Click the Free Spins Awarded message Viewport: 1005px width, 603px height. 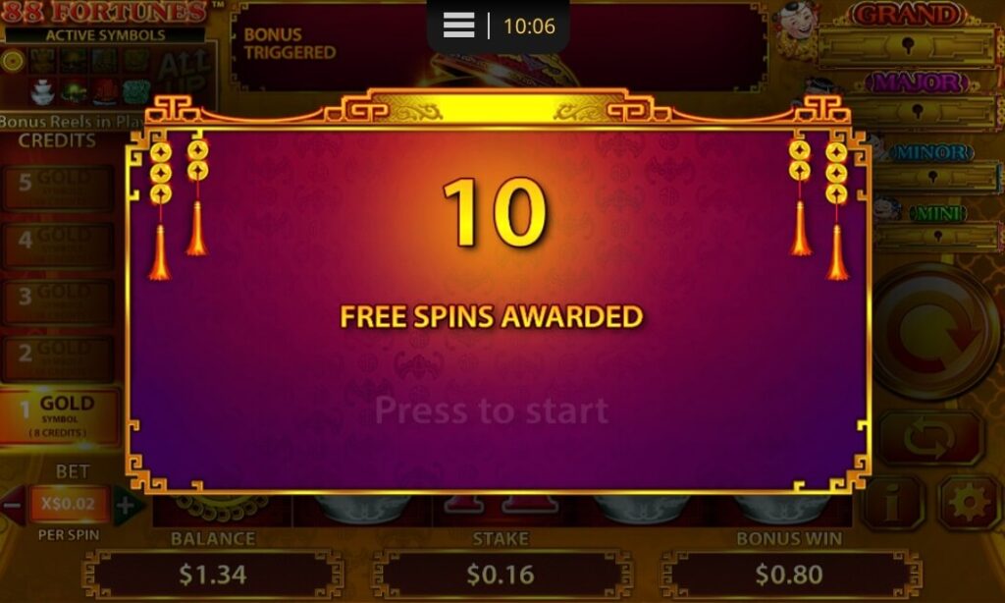492,316
